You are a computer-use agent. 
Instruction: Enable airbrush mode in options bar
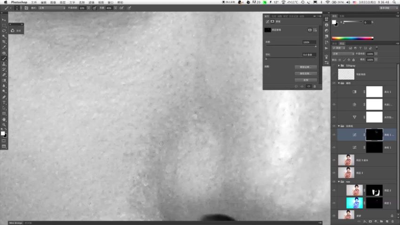point(121,8)
